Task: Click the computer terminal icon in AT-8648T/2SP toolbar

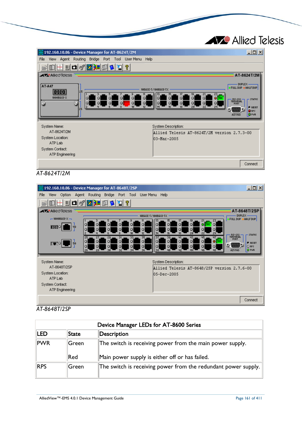Action: (120, 203)
